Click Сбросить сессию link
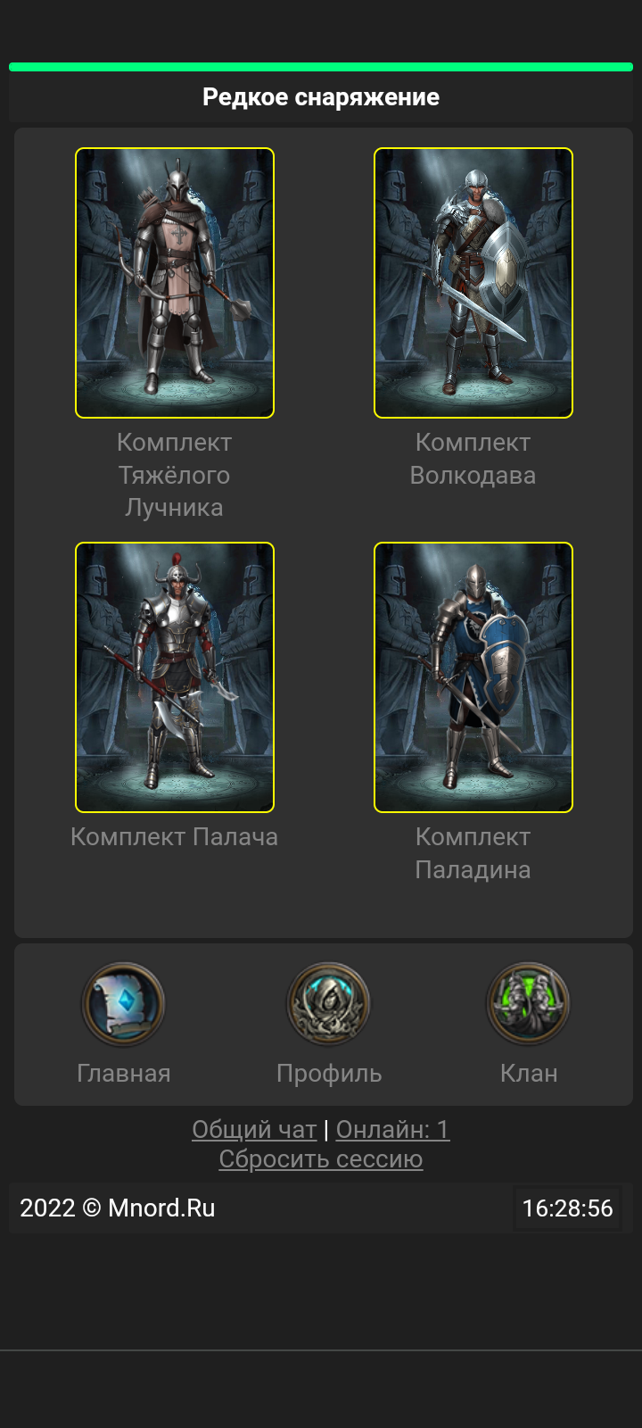This screenshot has height=1428, width=642. pyautogui.click(x=321, y=1159)
